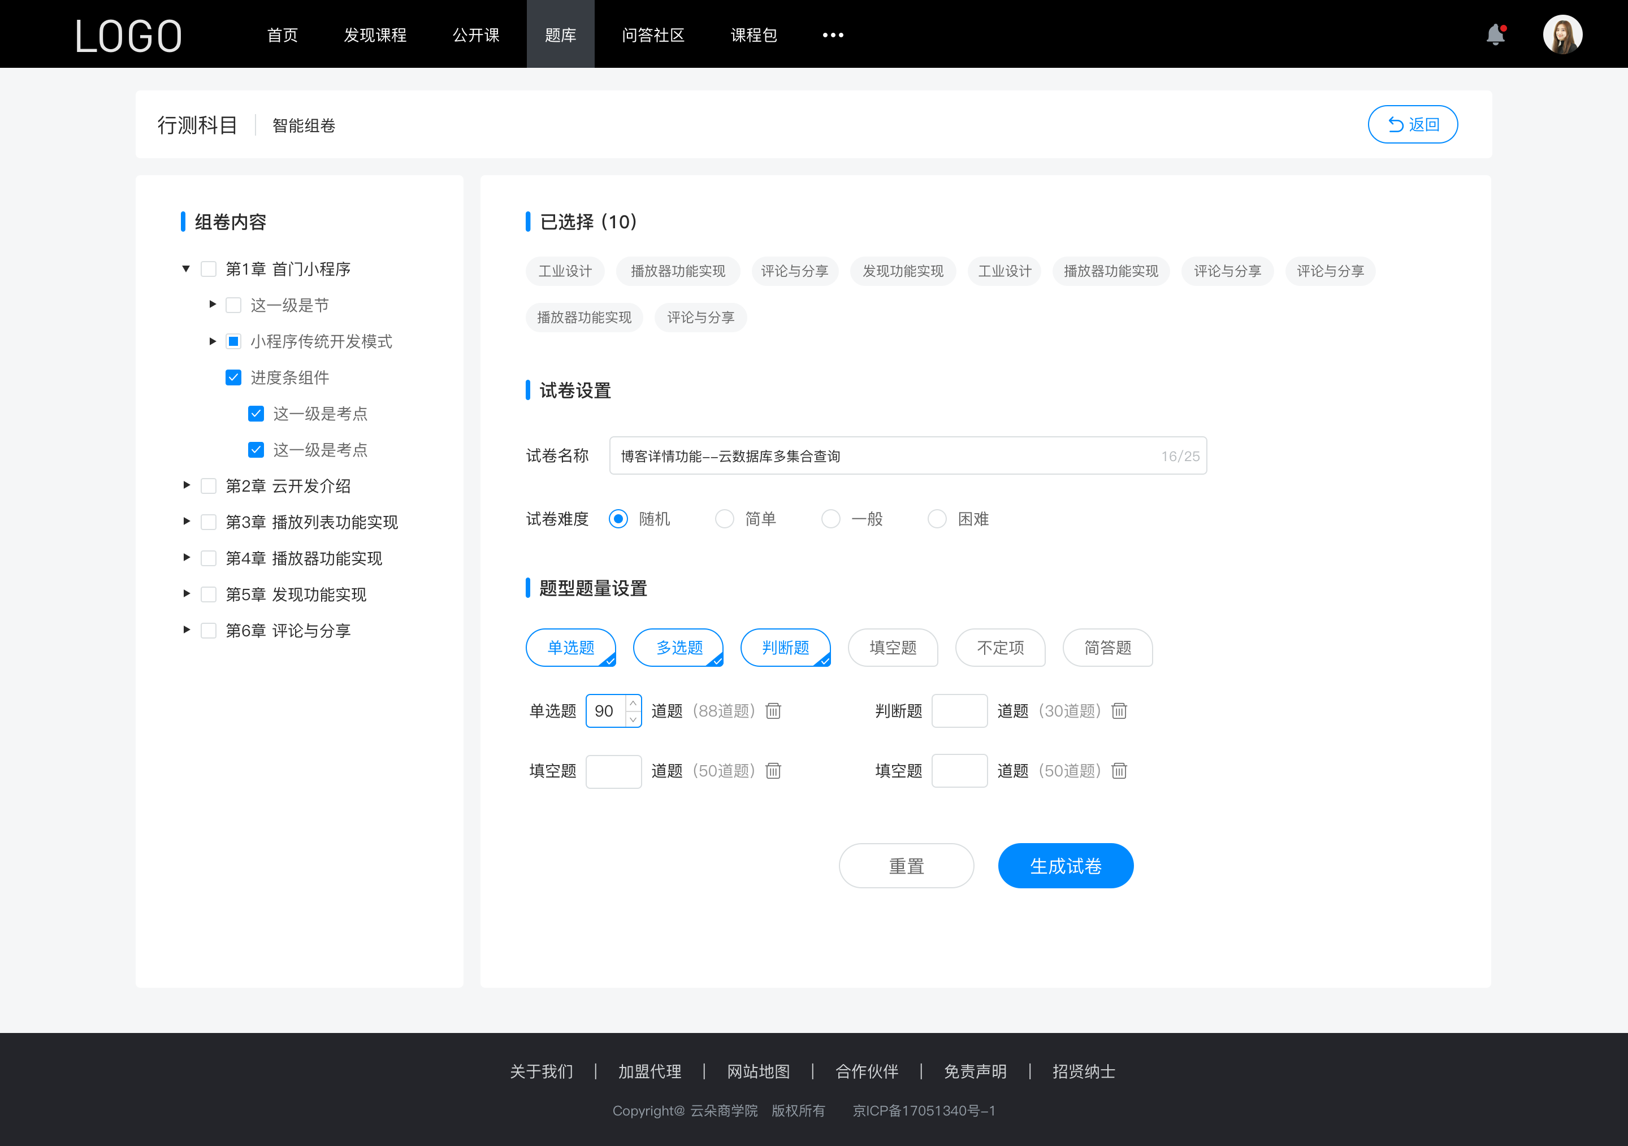Toggle checkbox for 进度条组件
The height and width of the screenshot is (1146, 1628).
pos(231,377)
